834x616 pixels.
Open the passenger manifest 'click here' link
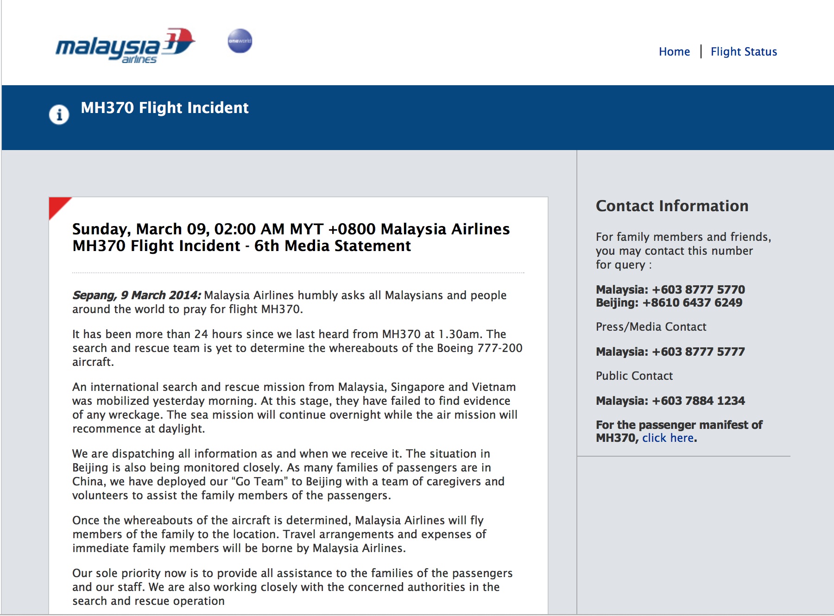(668, 438)
